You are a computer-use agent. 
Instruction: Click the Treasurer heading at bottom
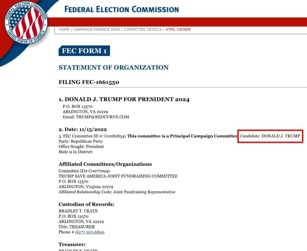pos(72,244)
